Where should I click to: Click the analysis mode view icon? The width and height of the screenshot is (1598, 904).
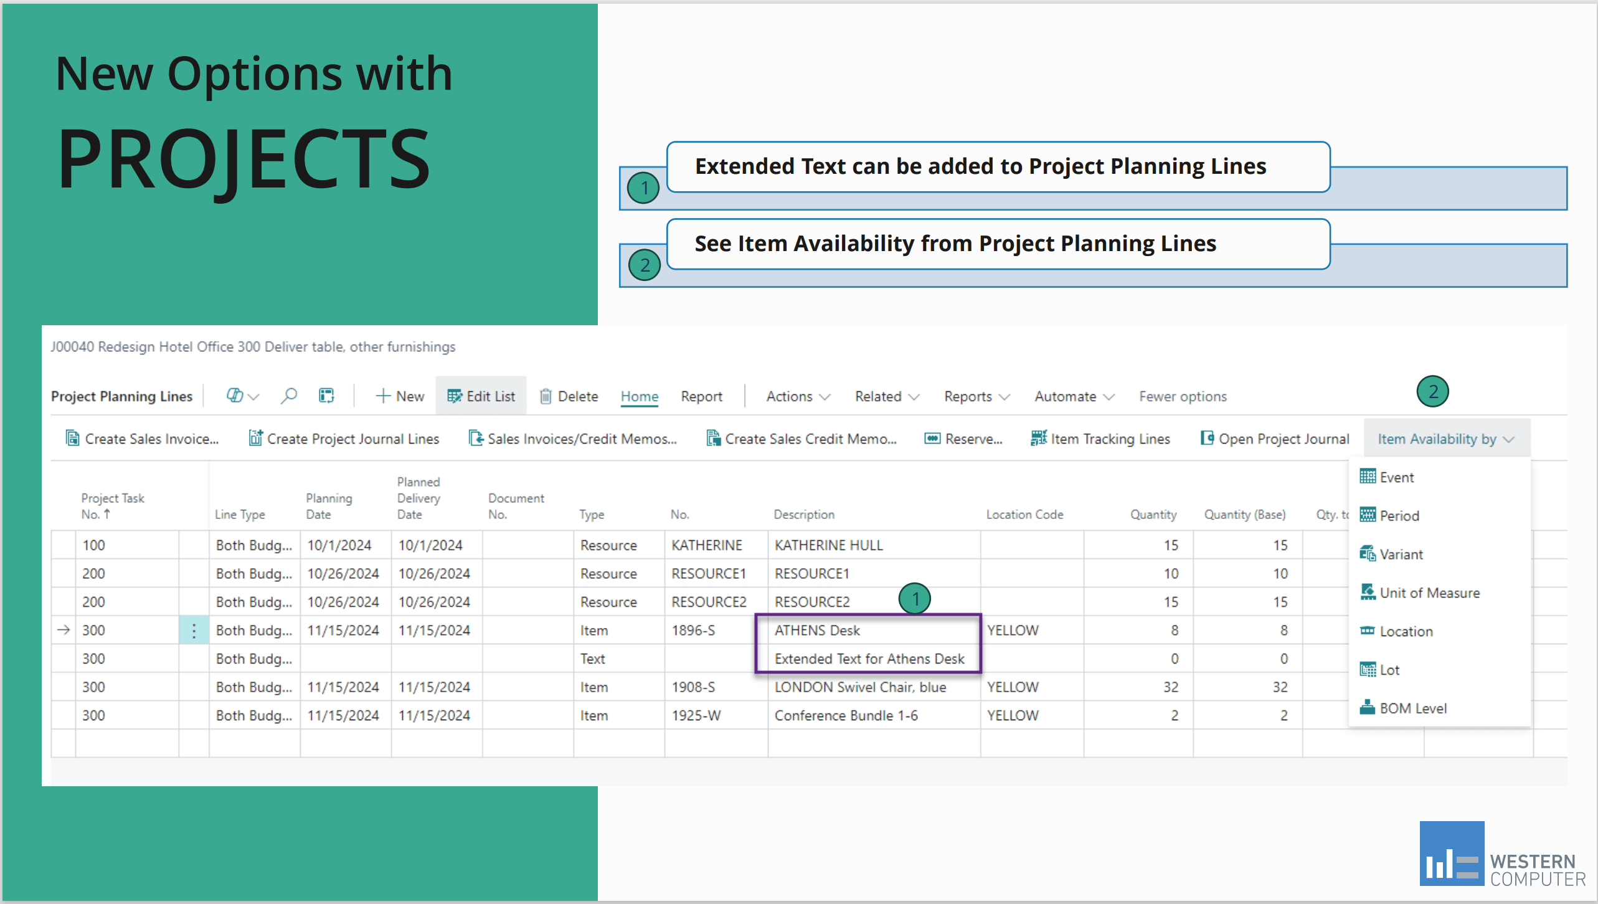326,396
